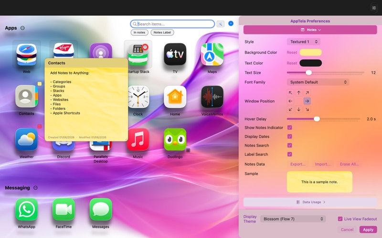Expand the Data Usage row
This screenshot has width=382, height=238.
(310, 202)
